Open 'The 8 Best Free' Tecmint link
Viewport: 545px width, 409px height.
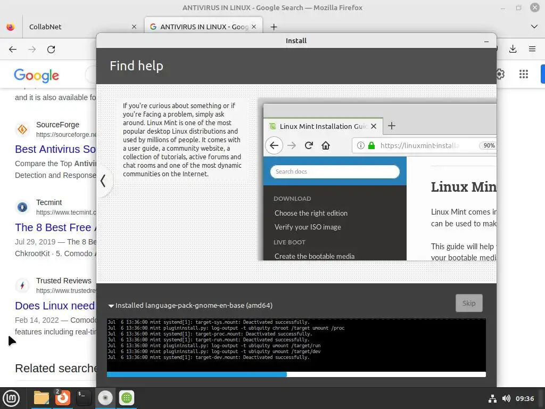pyautogui.click(x=55, y=227)
